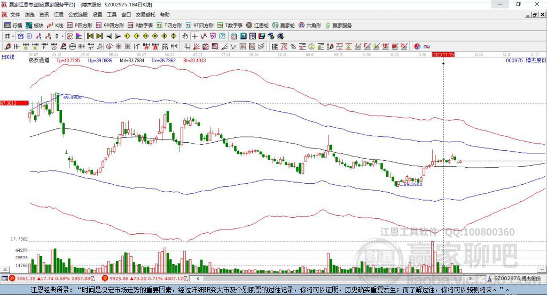The image size is (547, 295).
Task: Collapse the volume panel triangle button
Action: coord(5,269)
